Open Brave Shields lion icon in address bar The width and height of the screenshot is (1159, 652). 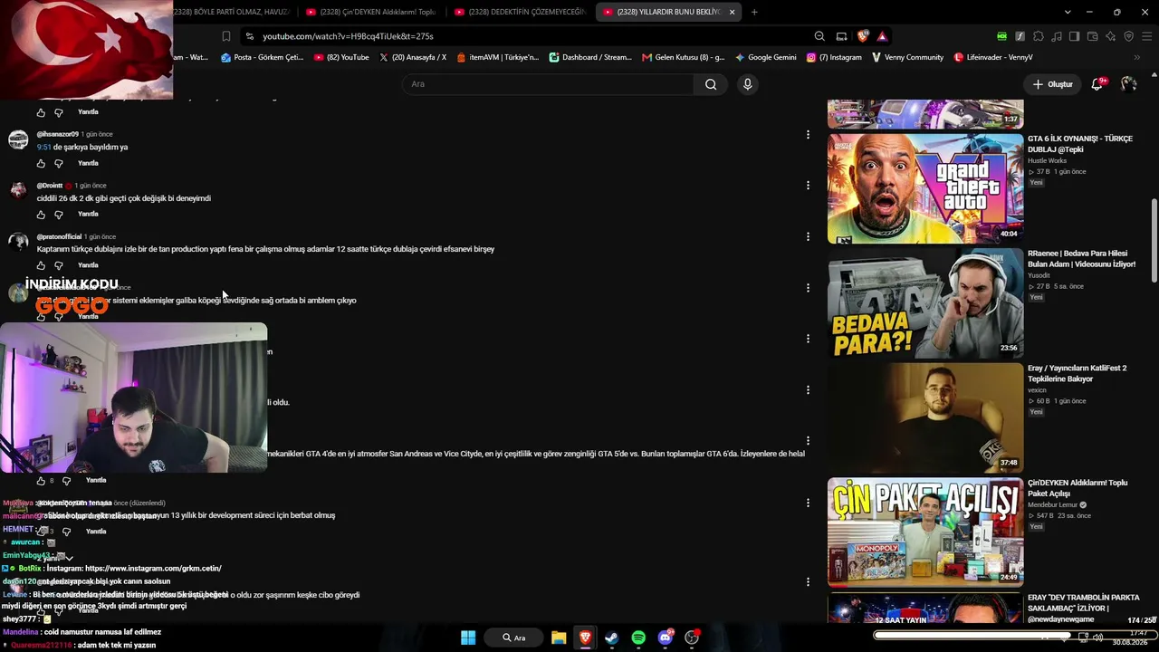tap(863, 36)
